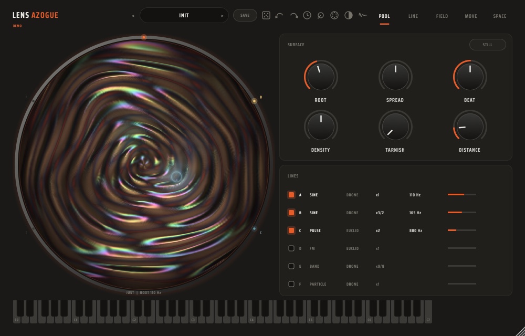Screen dimensions: 525x336
Task: Redo with the redo arrow icon
Action: coord(293,15)
